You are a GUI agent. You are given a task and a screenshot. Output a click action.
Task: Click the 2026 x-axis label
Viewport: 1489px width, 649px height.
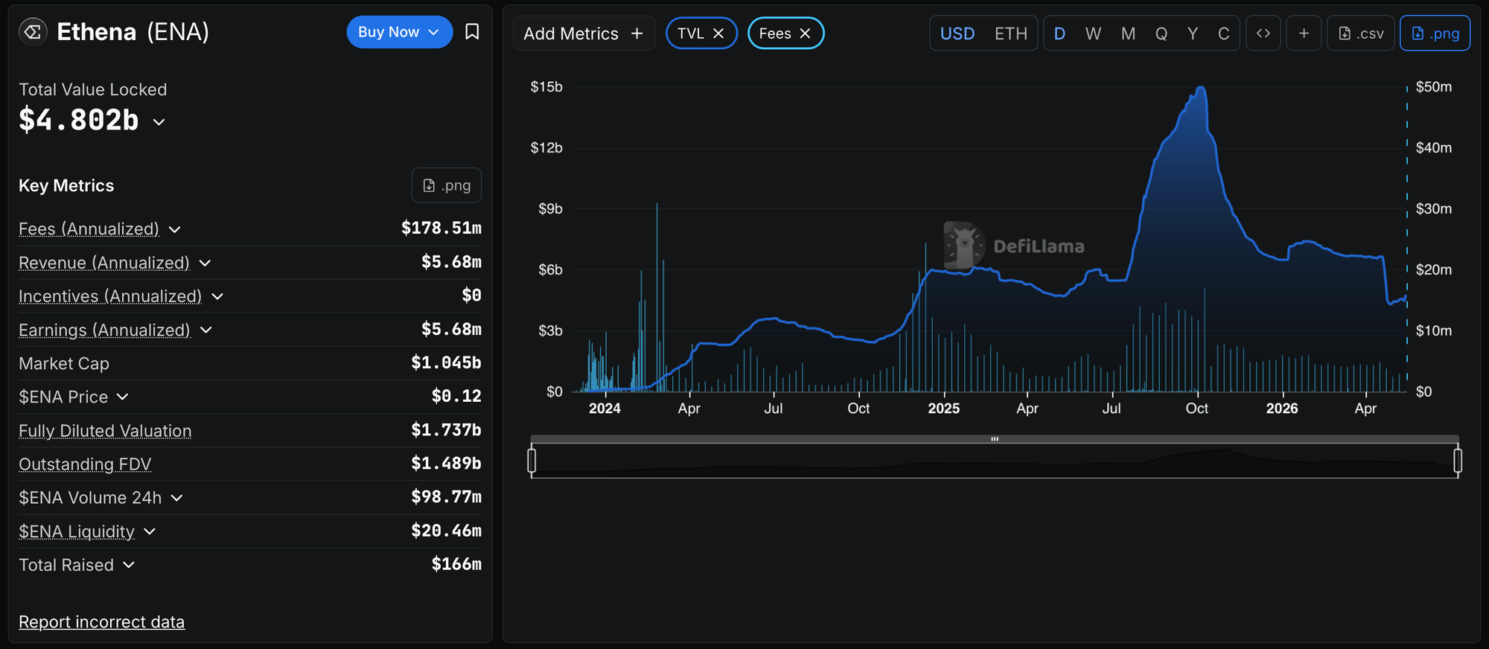[1282, 408]
